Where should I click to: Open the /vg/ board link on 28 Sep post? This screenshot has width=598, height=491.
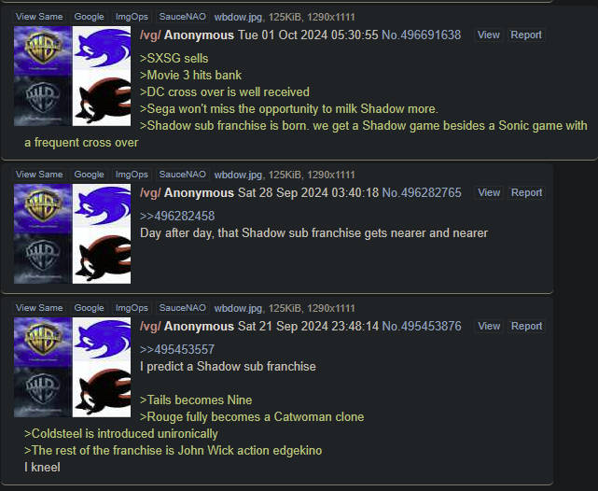pyautogui.click(x=150, y=193)
